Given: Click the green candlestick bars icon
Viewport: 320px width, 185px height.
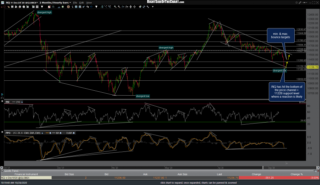Looking at the screenshot, I should [53, 7].
